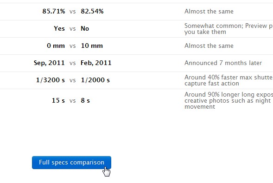
Task: Select the 1/3200 s shutter value
Action: click(51, 80)
